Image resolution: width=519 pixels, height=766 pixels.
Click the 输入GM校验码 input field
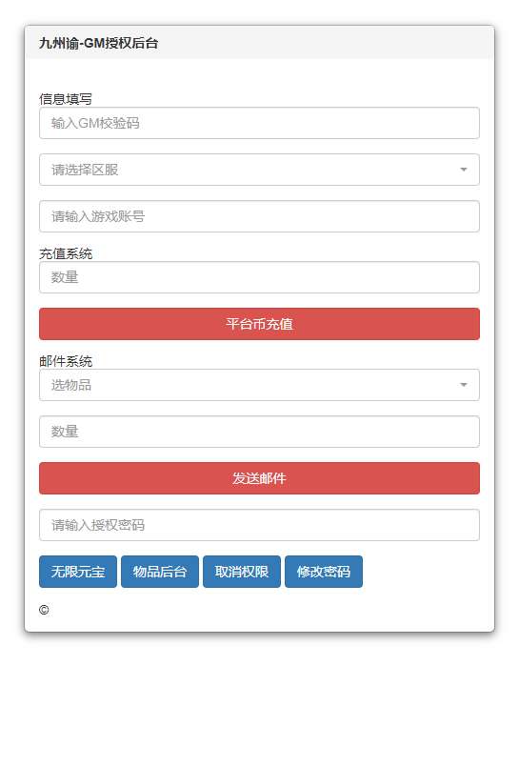point(259,123)
